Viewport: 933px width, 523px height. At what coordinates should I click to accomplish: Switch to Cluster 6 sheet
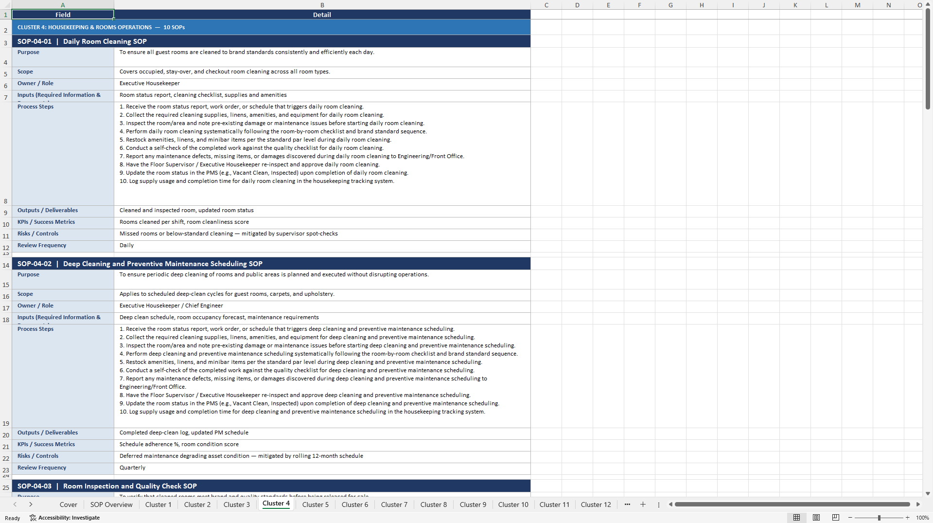pos(355,505)
